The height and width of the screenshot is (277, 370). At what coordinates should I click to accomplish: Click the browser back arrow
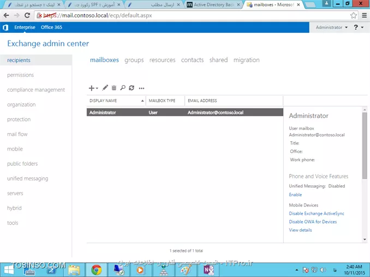[x=6, y=16]
